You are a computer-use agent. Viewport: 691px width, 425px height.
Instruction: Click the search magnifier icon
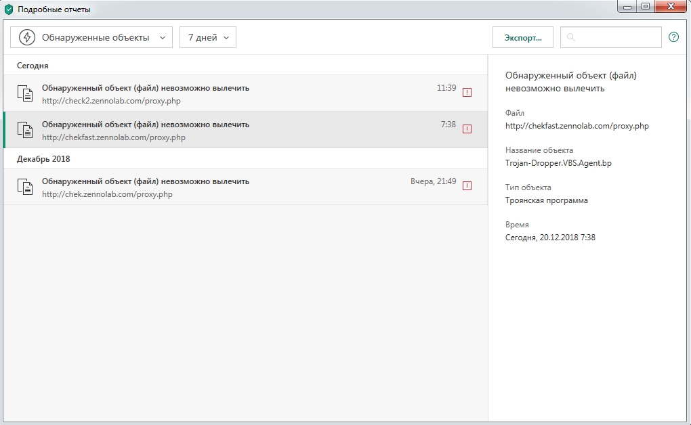point(571,37)
